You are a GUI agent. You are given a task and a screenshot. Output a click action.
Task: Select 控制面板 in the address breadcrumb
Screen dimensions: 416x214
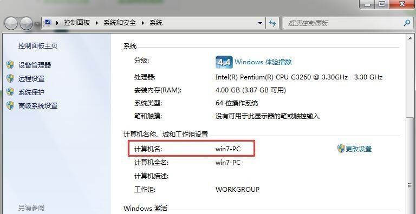point(77,23)
